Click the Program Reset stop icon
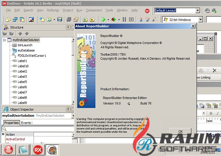This screenshot has width=221, height=156. pos(131,19)
